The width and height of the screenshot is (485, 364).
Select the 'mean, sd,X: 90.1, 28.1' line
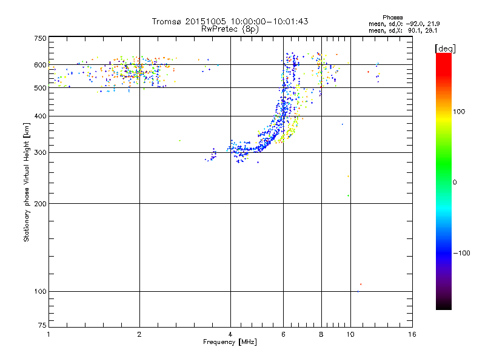click(x=403, y=30)
